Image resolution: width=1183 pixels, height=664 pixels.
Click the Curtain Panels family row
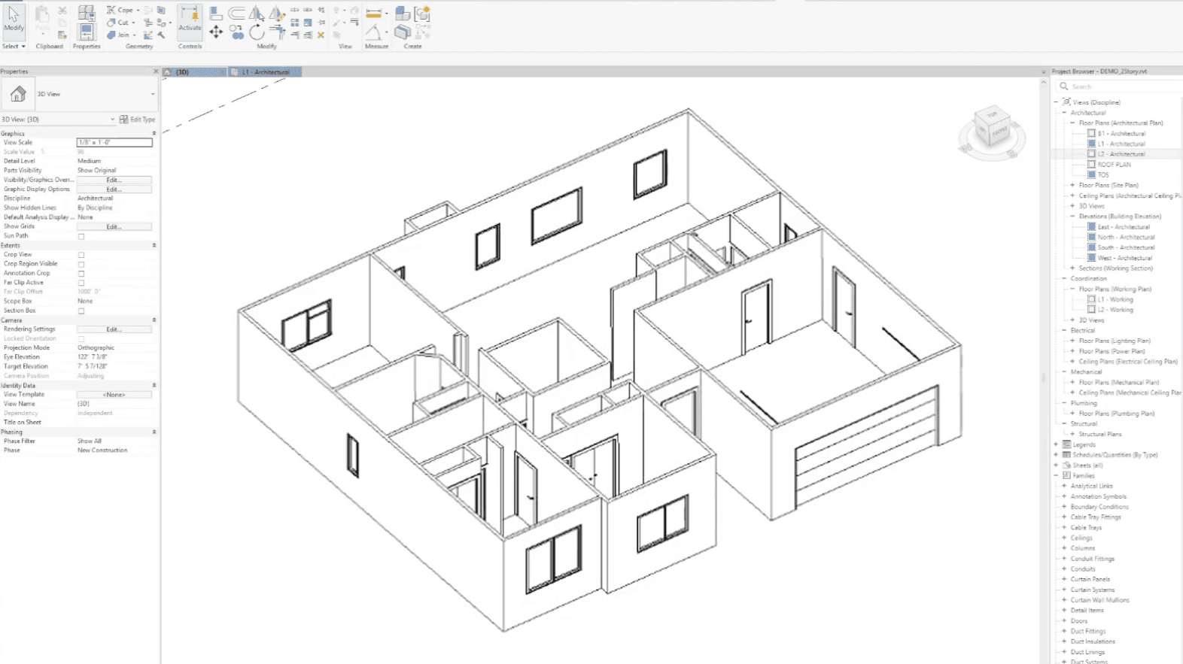pos(1090,579)
